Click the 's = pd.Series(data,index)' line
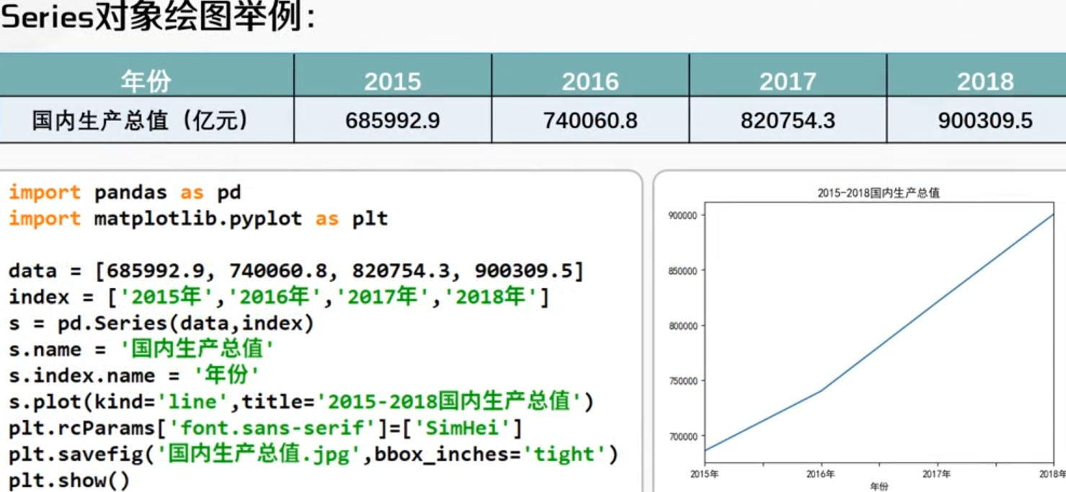1066x492 pixels. click(161, 323)
